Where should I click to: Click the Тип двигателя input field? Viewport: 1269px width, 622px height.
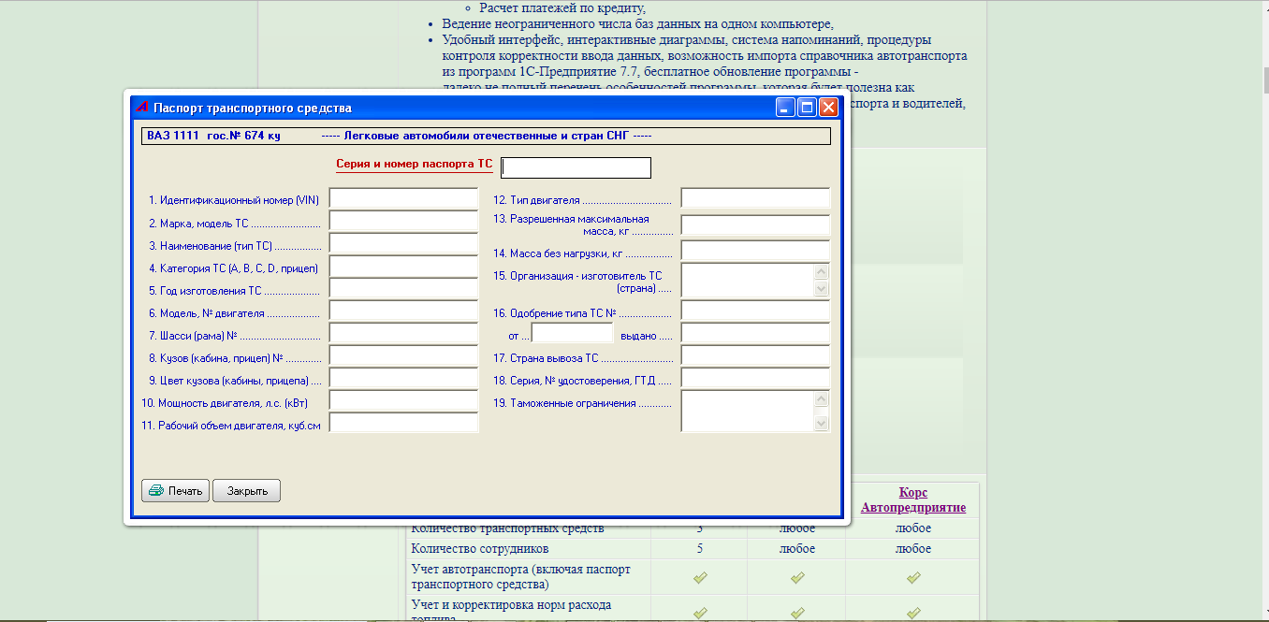754,197
